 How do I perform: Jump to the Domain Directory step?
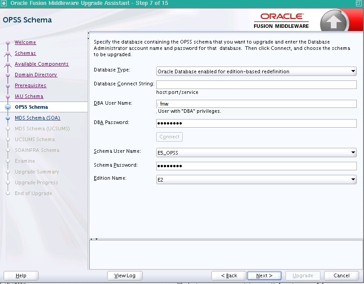(36, 75)
